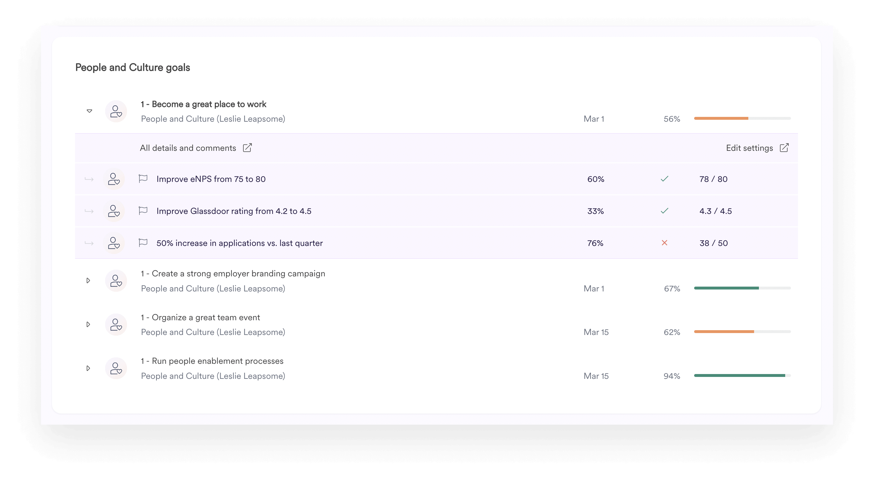Click the 56% progress bar for 'Become a great place to work'

[742, 118]
